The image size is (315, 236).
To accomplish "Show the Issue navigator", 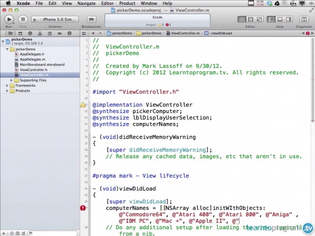I will pos(40,33).
